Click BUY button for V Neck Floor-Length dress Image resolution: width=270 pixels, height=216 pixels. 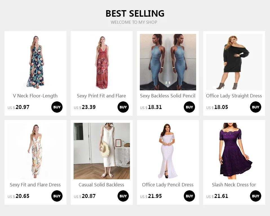(x=57, y=107)
